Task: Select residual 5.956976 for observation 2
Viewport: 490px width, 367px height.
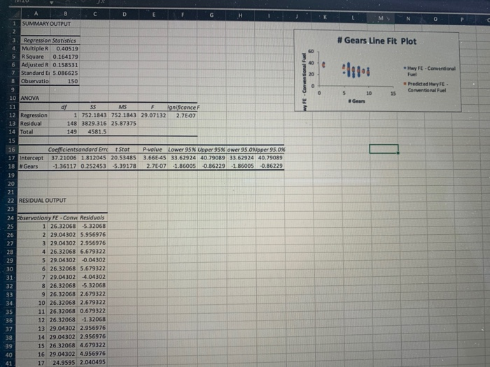Action: pyautogui.click(x=92, y=235)
